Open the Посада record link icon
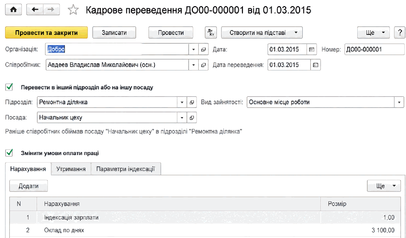This screenshot has width=406, height=238. tap(191, 117)
